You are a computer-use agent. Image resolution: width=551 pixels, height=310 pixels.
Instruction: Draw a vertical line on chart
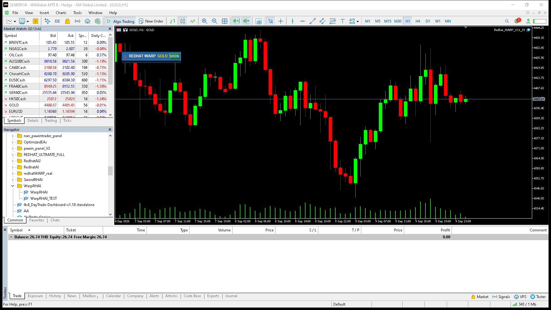point(292,21)
